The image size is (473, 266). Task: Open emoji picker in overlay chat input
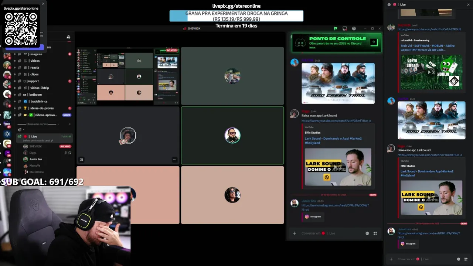pyautogui.click(x=459, y=259)
